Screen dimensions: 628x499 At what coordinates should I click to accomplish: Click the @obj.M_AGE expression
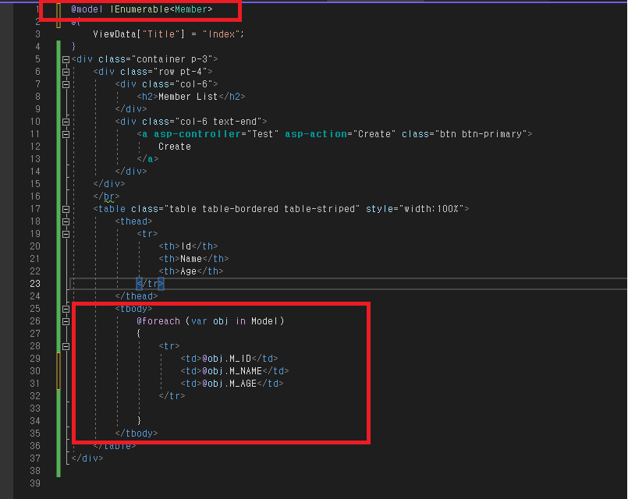pyautogui.click(x=229, y=384)
